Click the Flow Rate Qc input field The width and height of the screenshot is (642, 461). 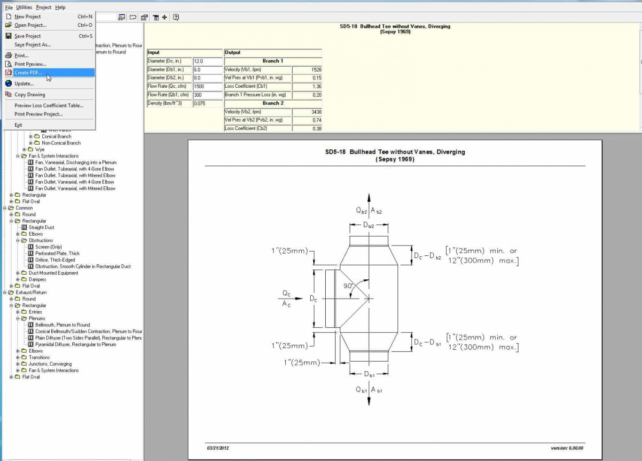click(x=207, y=86)
